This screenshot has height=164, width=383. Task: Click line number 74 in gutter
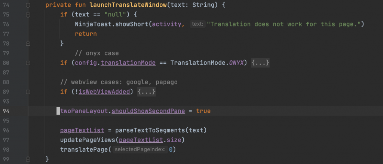pos(6,5)
